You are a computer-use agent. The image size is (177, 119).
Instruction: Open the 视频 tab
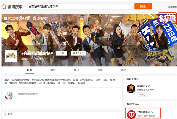tap(100, 70)
